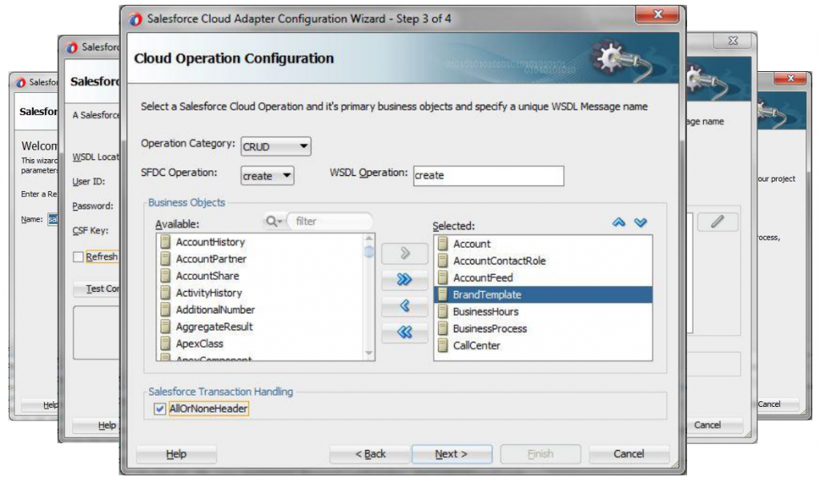Screen dimensions: 820x478
Task: Move selected object down with down chevron
Action: (640, 223)
